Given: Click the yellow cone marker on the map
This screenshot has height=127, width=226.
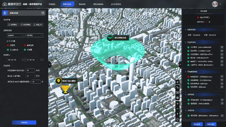Looking at the screenshot, I should pos(65,89).
